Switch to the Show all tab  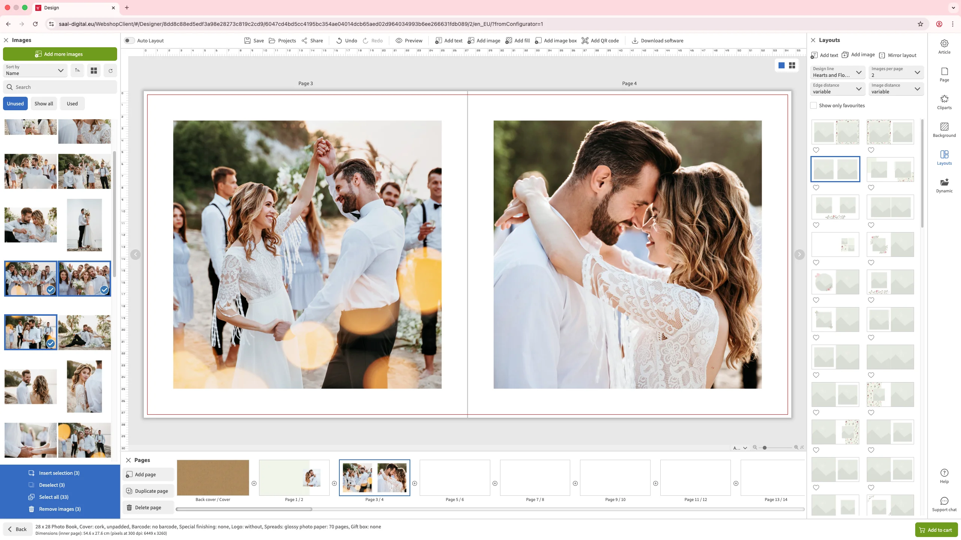tap(44, 103)
